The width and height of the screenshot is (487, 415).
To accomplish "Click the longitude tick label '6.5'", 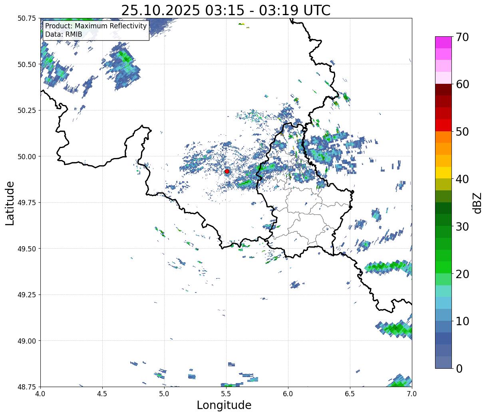I will coord(350,394).
